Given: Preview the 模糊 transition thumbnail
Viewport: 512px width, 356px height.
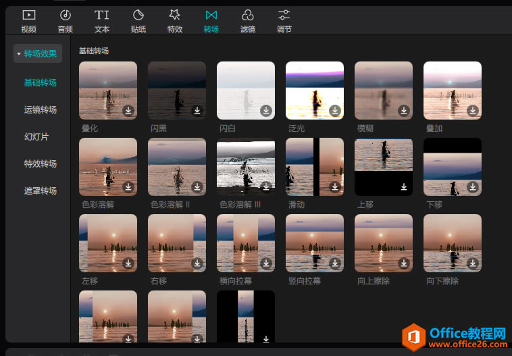Looking at the screenshot, I should click(x=384, y=91).
